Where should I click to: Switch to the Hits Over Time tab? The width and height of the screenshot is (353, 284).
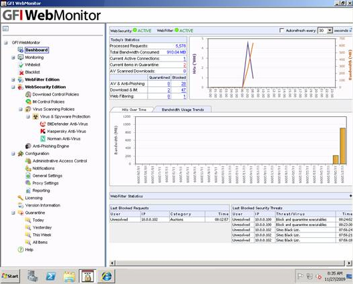pyautogui.click(x=134, y=110)
